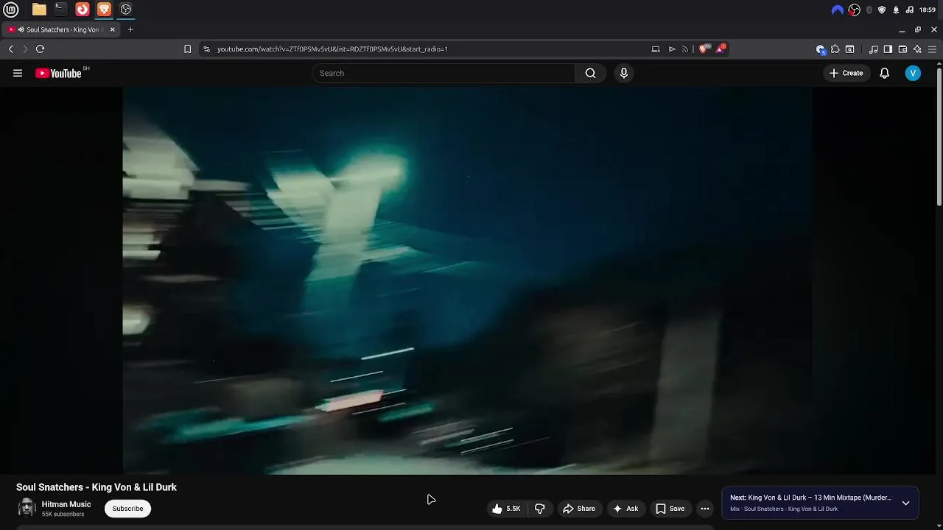Start voice search with the microphone
The height and width of the screenshot is (530, 943).
[624, 73]
